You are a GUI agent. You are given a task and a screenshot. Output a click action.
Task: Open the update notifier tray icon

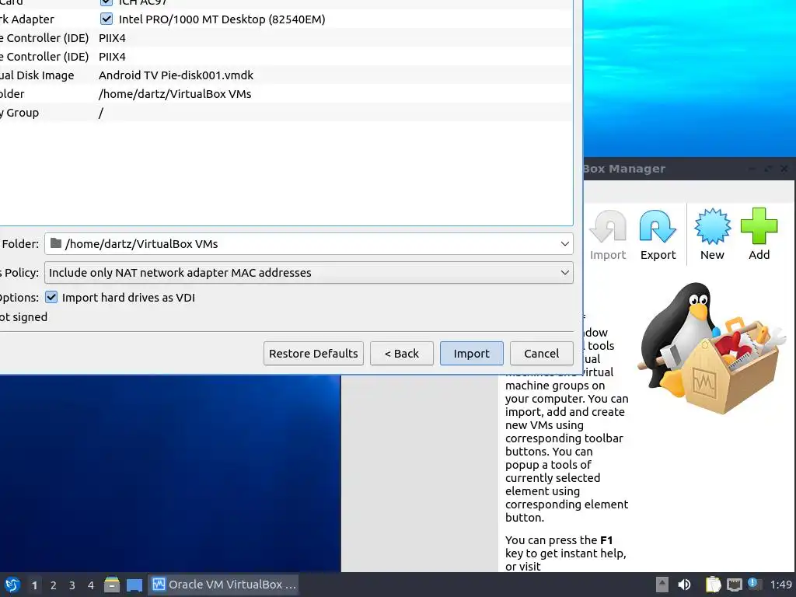click(753, 584)
